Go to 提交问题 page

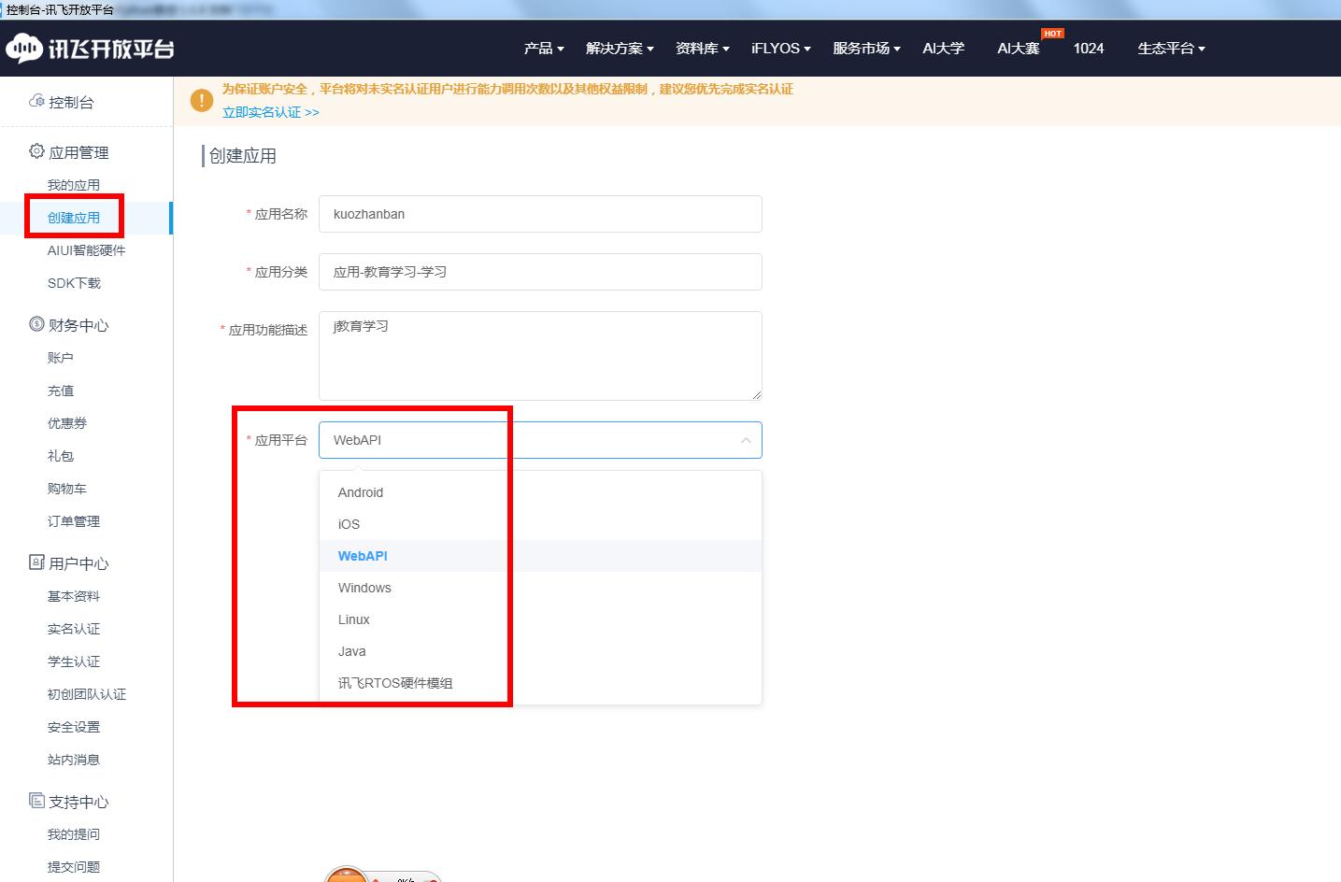(74, 867)
